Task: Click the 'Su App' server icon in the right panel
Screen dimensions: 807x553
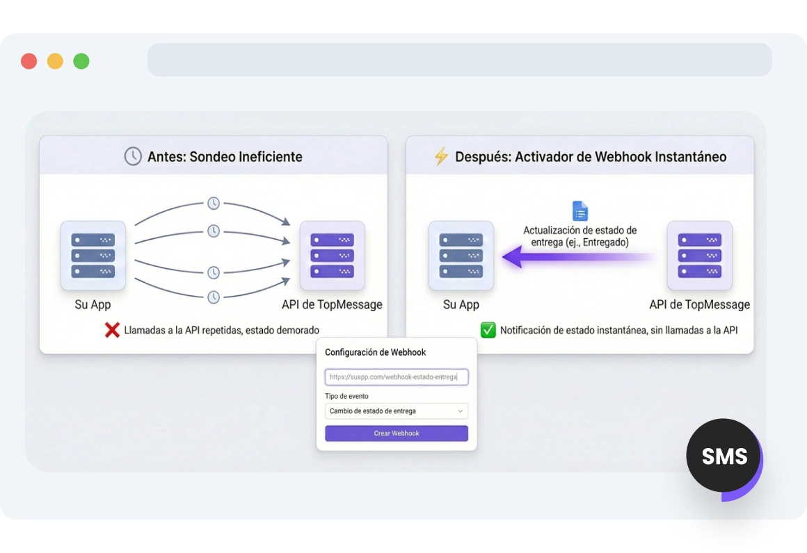Action: (461, 256)
